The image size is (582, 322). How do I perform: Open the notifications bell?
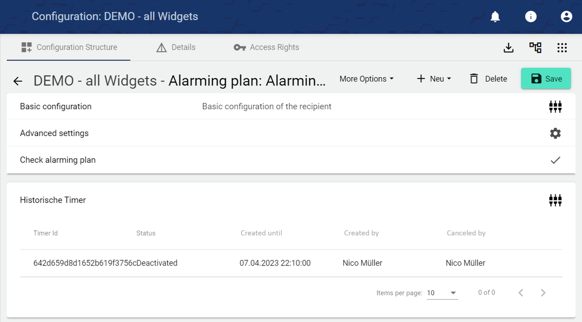(495, 17)
